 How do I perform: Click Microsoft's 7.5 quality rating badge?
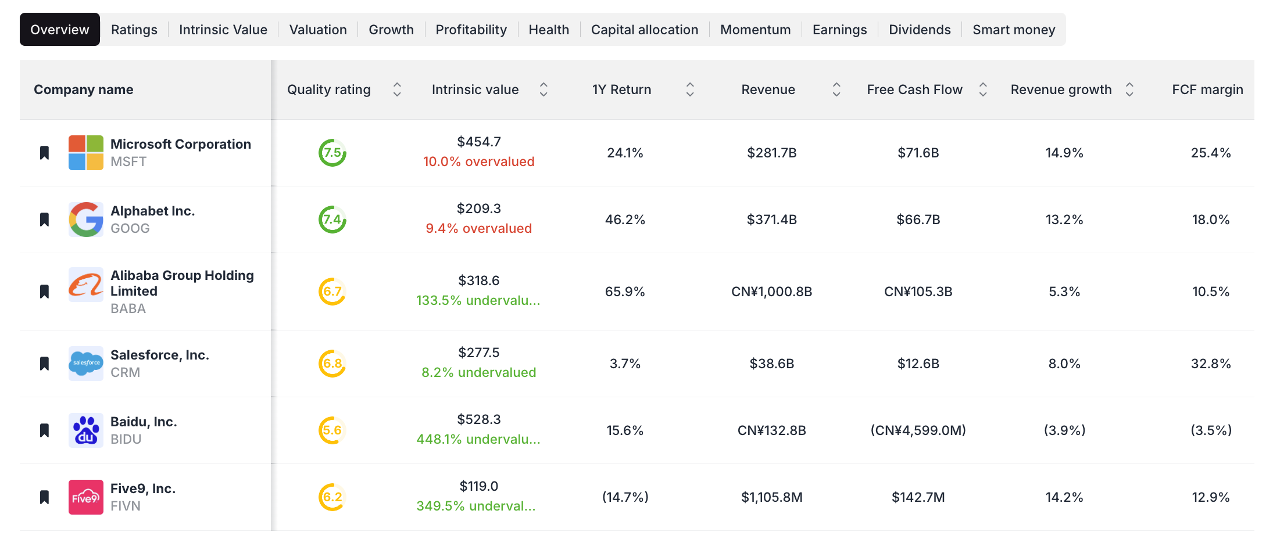point(331,153)
